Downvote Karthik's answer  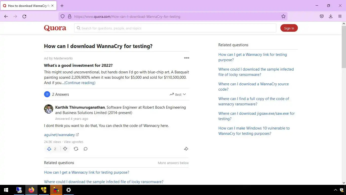point(65,149)
